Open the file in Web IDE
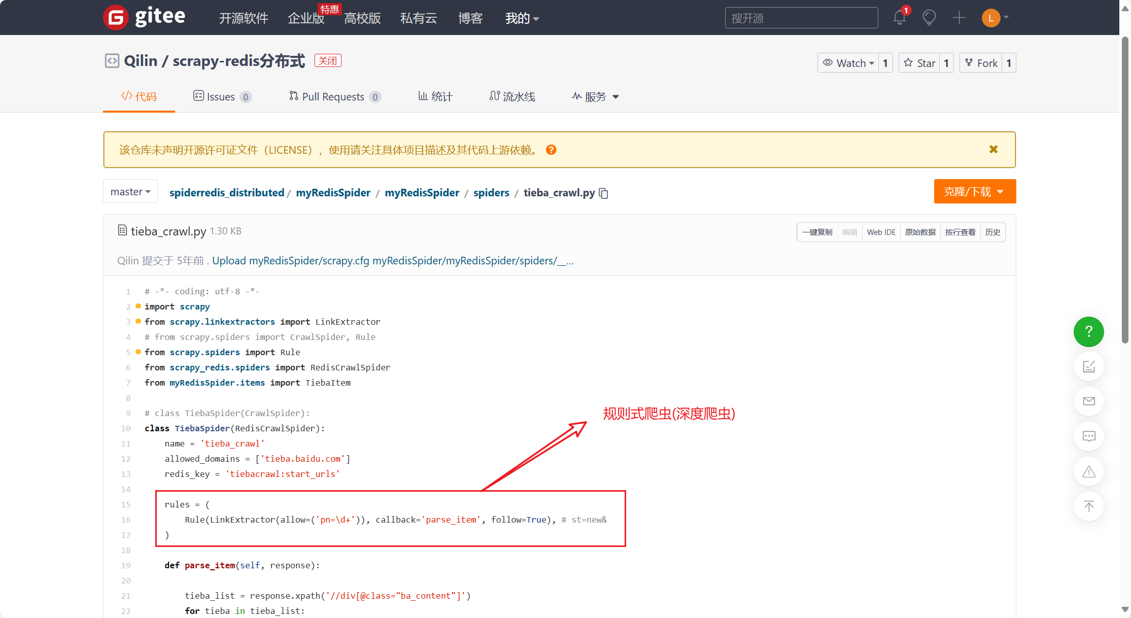This screenshot has height=618, width=1131. tap(881, 232)
